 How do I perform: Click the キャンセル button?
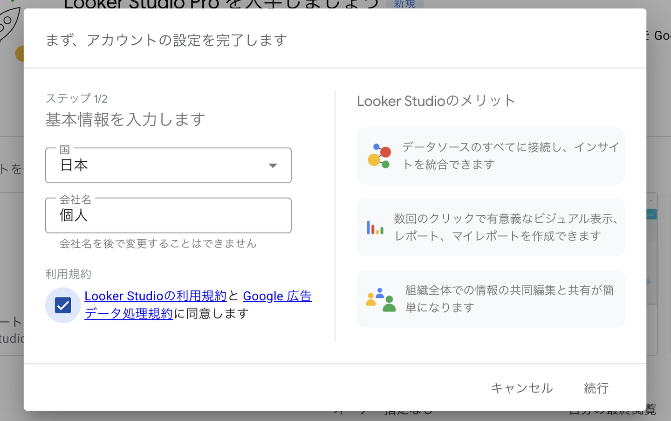[x=522, y=388]
